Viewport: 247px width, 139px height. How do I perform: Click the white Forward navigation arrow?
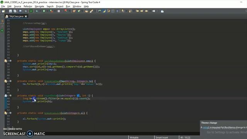pos(154,11)
